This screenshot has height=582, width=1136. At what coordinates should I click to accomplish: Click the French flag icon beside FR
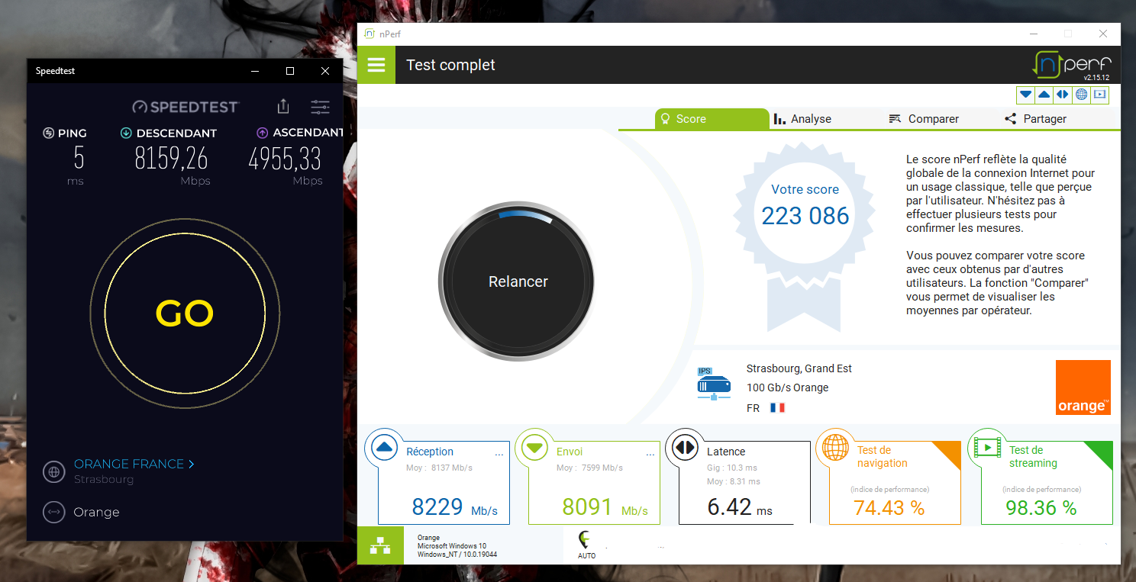tap(778, 408)
